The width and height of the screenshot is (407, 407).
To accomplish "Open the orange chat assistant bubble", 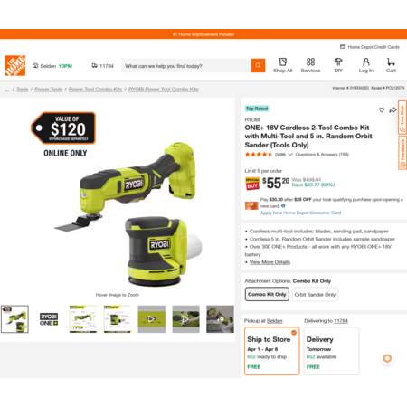I will pyautogui.click(x=387, y=358).
